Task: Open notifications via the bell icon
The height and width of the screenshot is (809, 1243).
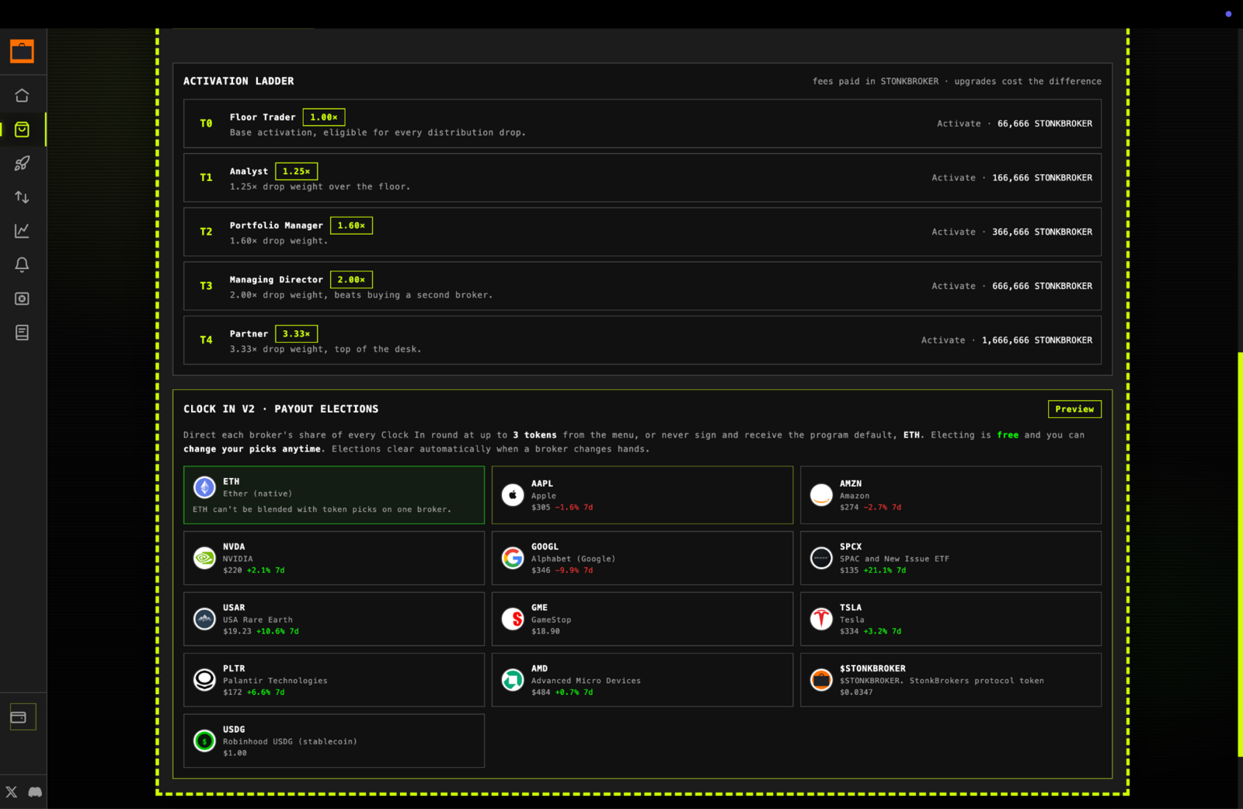Action: [22, 265]
